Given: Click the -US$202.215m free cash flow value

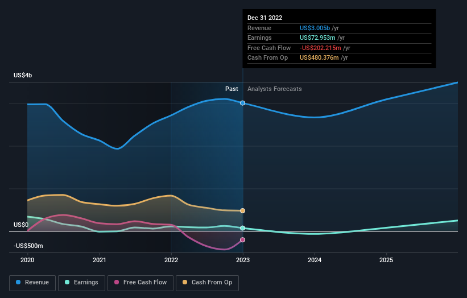Looking at the screenshot, I should click(320, 48).
